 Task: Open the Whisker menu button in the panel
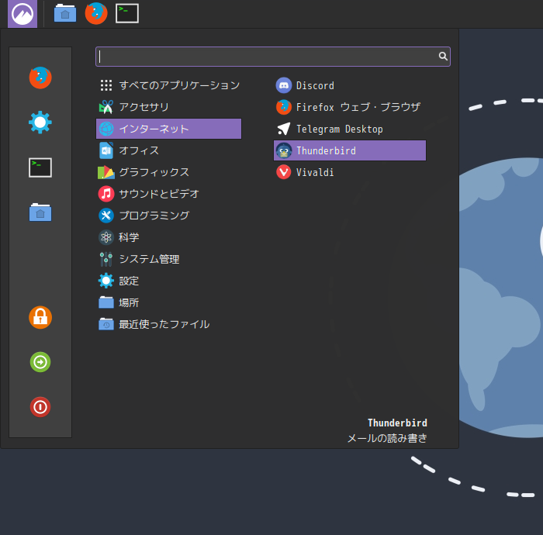22,14
